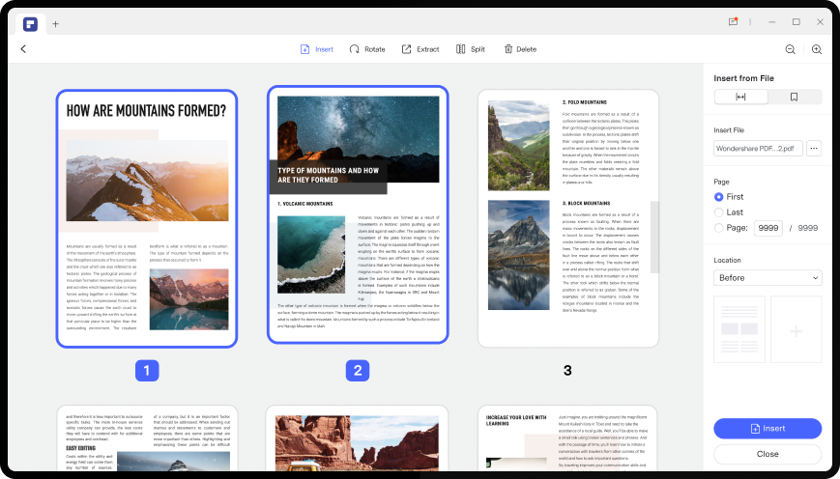Select page 1 thumbnail about mountains
840x479 pixels.
147,218
